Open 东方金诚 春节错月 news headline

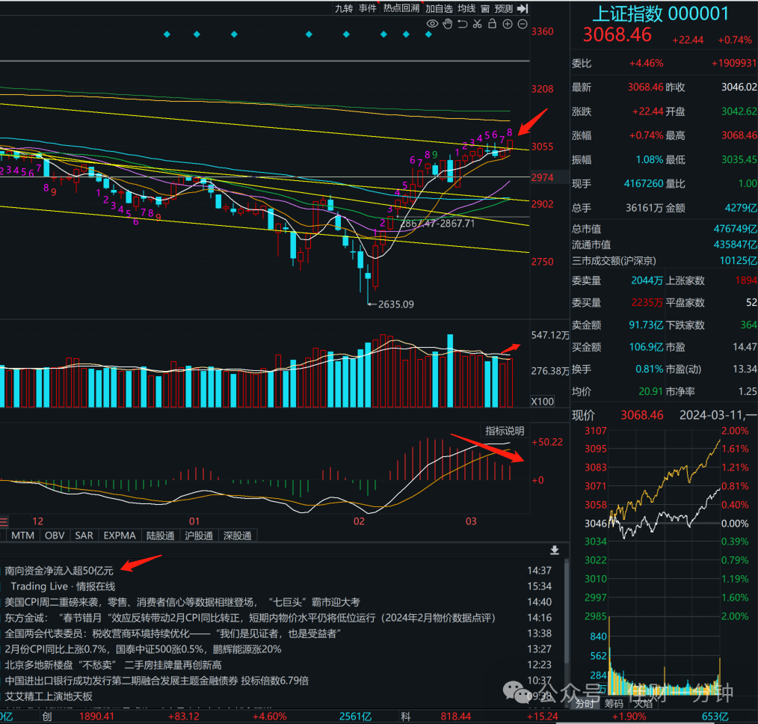[x=250, y=618]
